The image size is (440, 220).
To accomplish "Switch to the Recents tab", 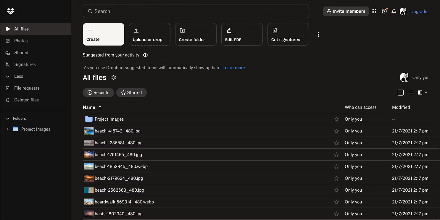I will (x=98, y=92).
